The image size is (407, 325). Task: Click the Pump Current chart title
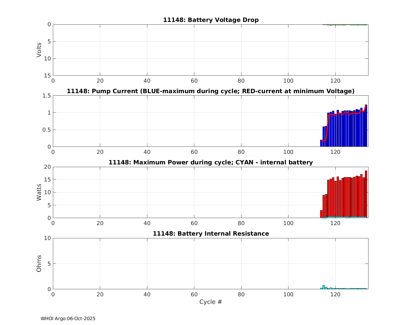tap(211, 91)
